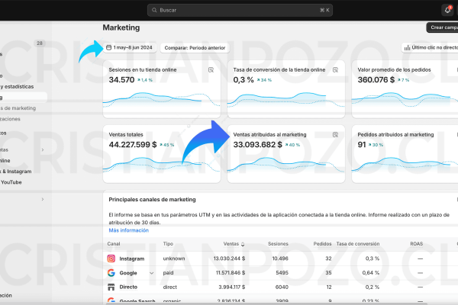Select YouTube in the left sidebar
Image resolution: width=458 pixels, height=305 pixels.
click(11, 182)
